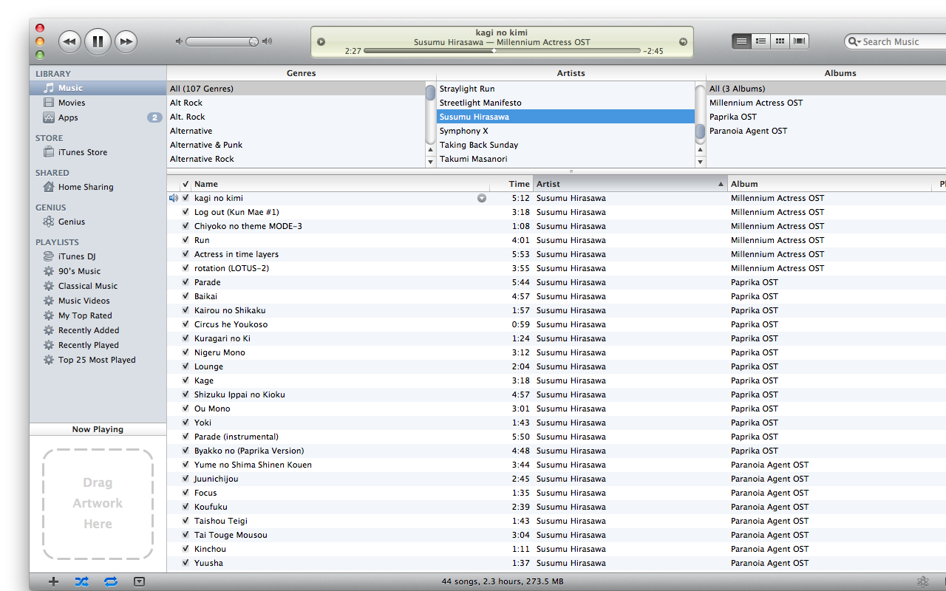Screen dimensions: 946x591
Task: Sort songs by the Name column
Action: coord(340,184)
